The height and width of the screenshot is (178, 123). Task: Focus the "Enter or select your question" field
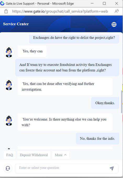62,168
